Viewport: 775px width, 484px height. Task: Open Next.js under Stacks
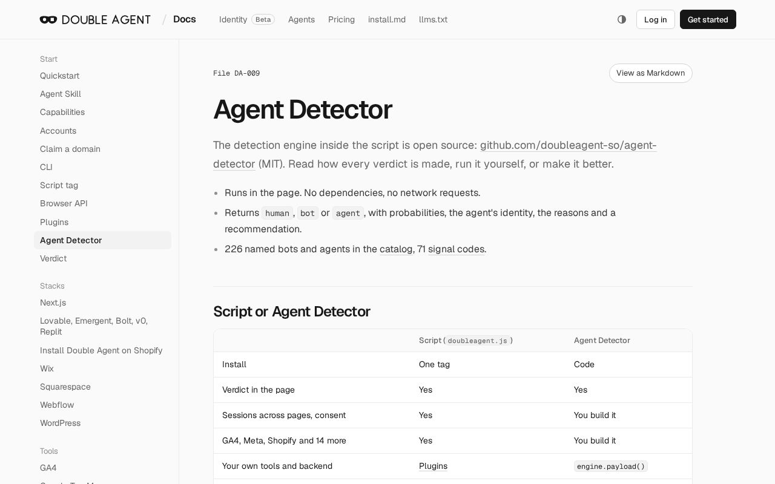102,302
